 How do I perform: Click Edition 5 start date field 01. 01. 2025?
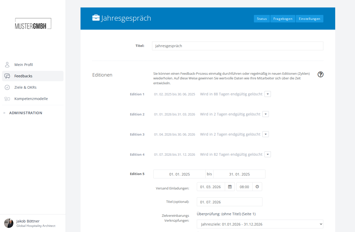pyautogui.click(x=179, y=174)
